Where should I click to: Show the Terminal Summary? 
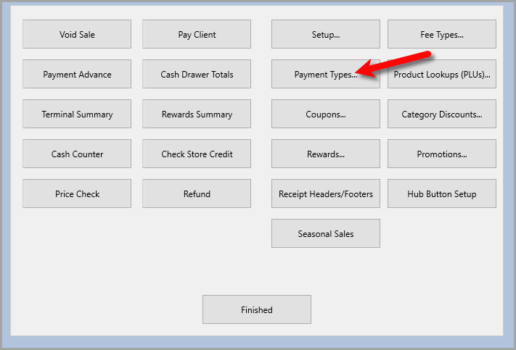(x=77, y=114)
